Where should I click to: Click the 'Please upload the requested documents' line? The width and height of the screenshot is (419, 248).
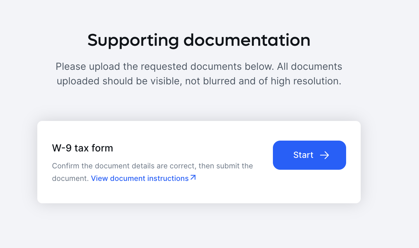[199, 66]
